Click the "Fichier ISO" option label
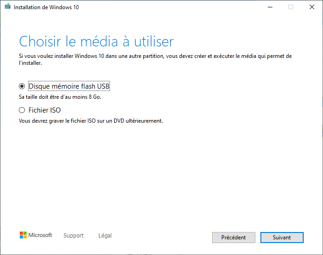323x255 pixels. [x=45, y=110]
